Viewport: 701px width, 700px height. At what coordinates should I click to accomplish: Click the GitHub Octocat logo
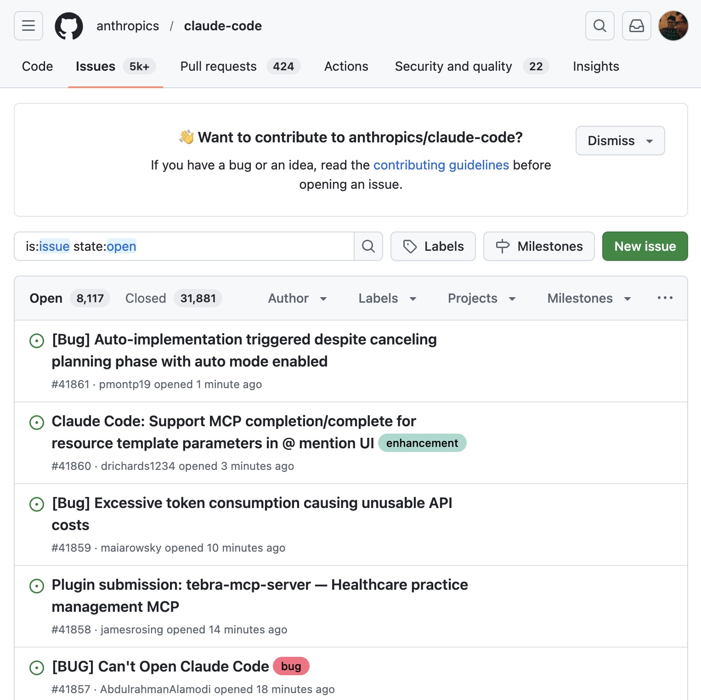(69, 26)
